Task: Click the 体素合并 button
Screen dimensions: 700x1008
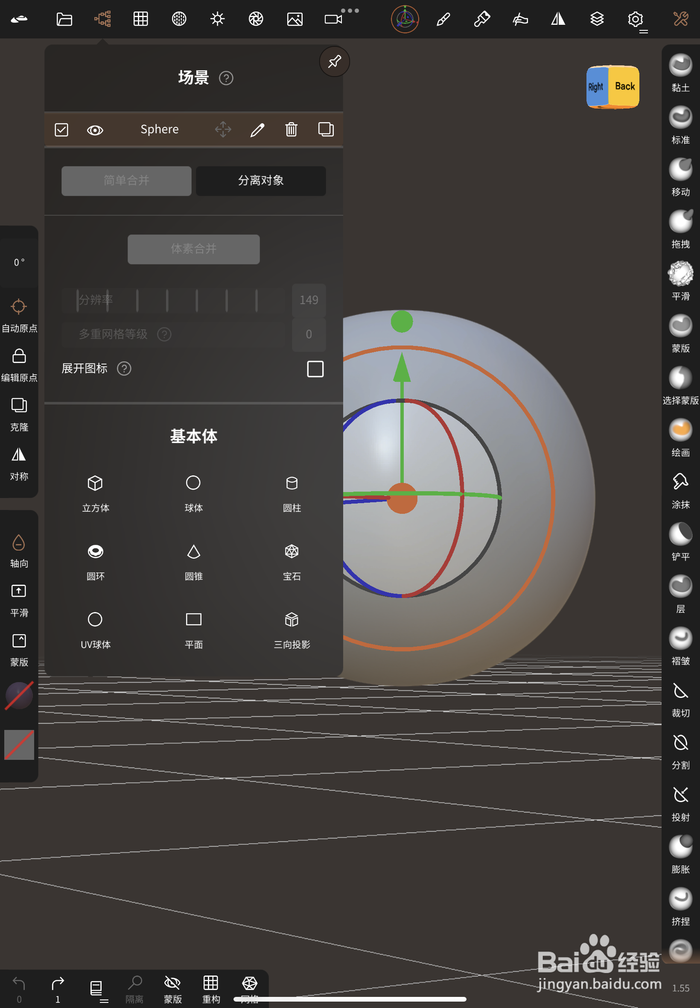Action: (x=193, y=249)
